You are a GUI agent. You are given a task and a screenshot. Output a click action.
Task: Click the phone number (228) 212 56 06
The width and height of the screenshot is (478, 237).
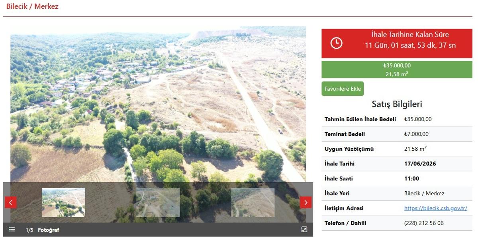coord(424,223)
